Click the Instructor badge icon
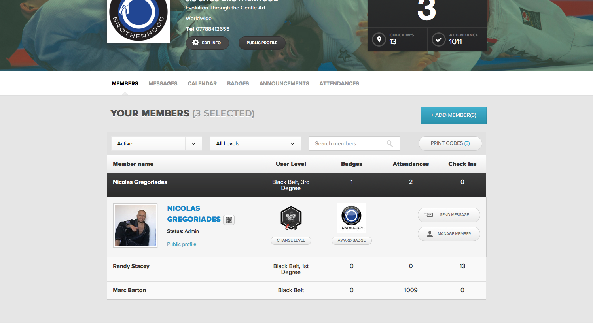593x323 pixels. point(351,217)
